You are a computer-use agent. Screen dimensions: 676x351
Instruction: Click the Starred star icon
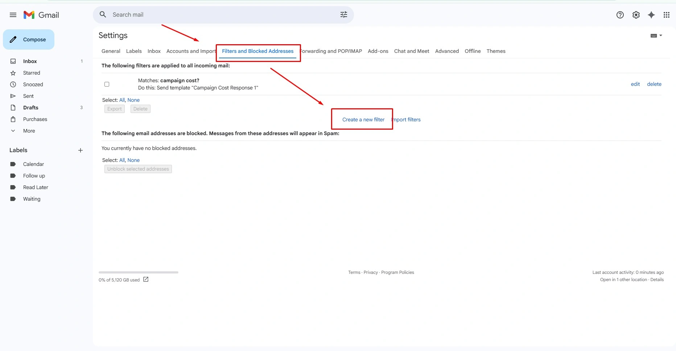(x=13, y=73)
